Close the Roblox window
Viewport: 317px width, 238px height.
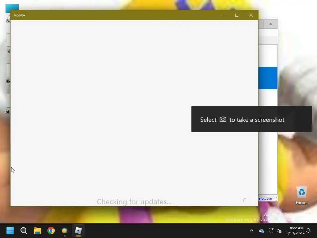pos(251,15)
